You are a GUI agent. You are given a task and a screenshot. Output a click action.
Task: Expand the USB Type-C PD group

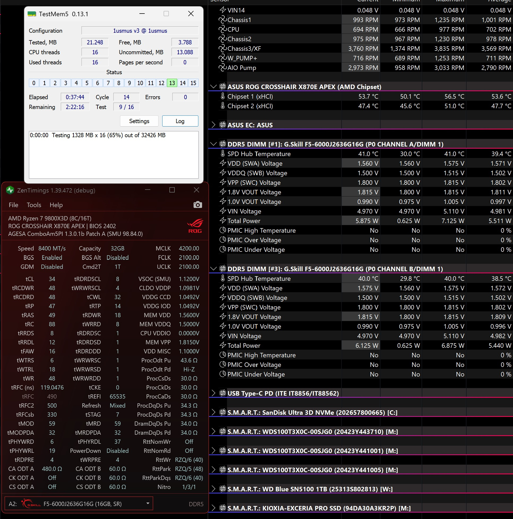click(x=213, y=393)
